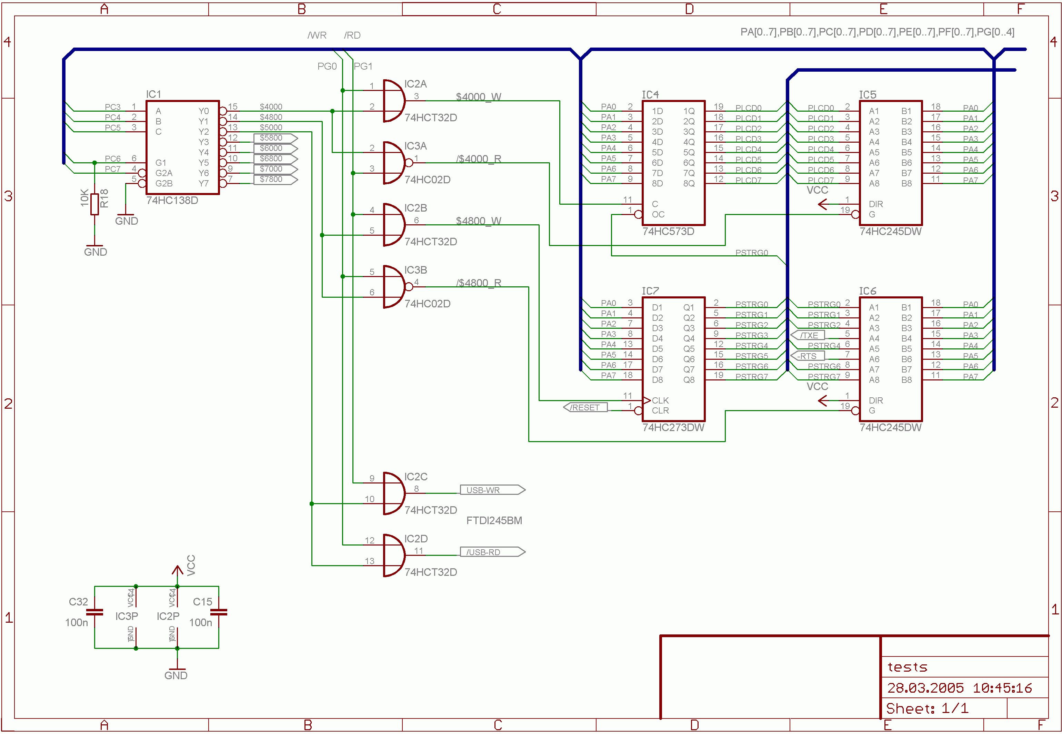Click the R18 10K resistor symbol

[x=95, y=204]
